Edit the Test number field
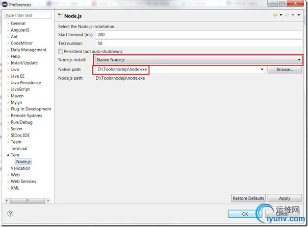This screenshot has width=308, height=227. pyautogui.click(x=199, y=43)
